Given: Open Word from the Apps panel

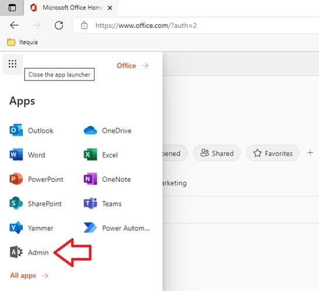Looking at the screenshot, I should tap(27, 155).
